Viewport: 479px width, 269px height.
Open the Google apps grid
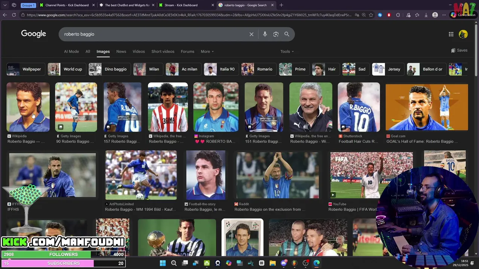pos(451,34)
